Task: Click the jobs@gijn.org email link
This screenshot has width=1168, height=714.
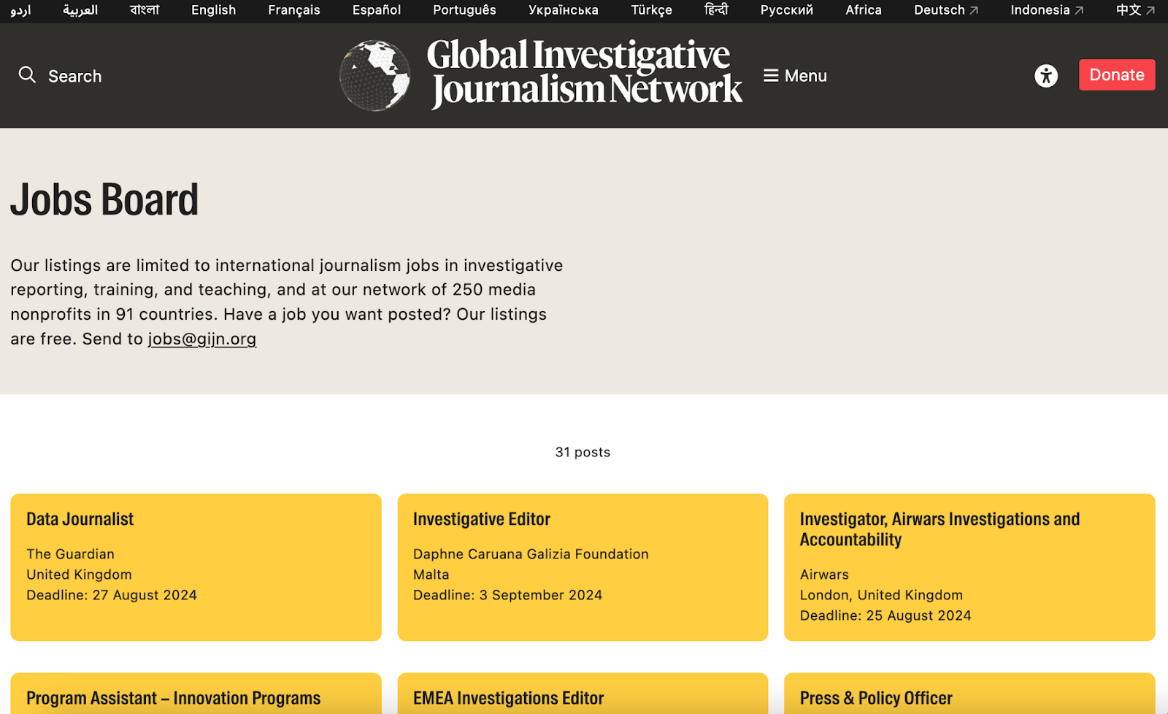Action: [202, 339]
